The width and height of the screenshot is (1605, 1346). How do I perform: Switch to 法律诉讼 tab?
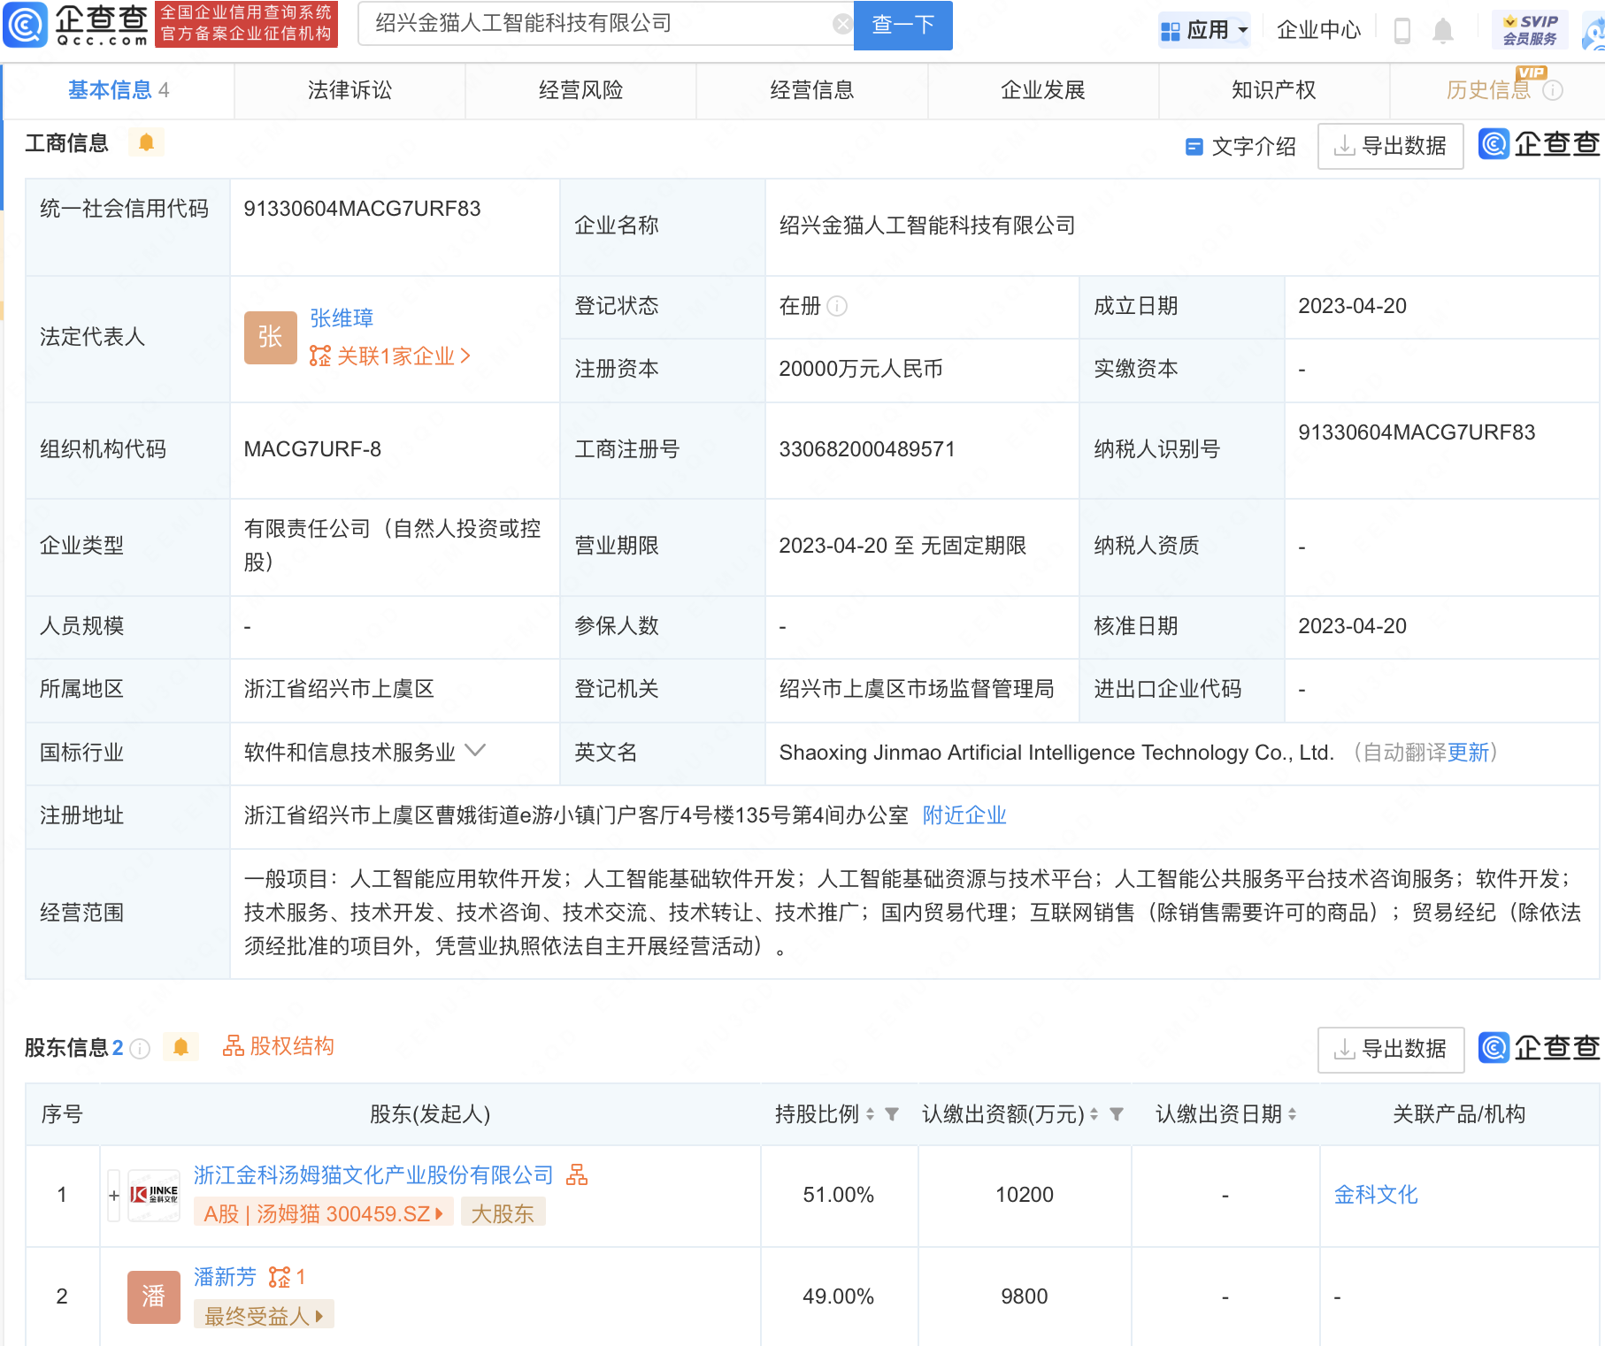click(x=349, y=90)
